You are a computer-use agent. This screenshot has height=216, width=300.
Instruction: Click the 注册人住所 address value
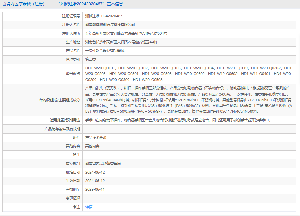[126, 33]
